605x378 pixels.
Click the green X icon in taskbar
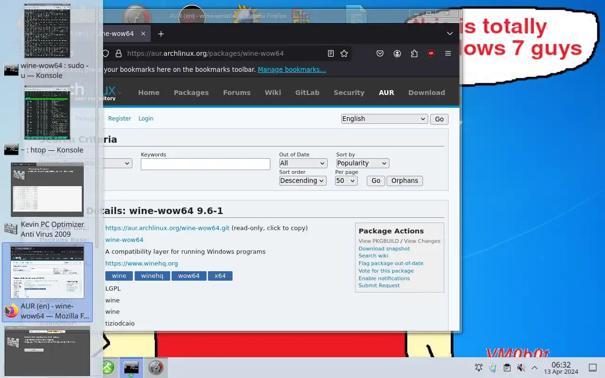coord(108,367)
